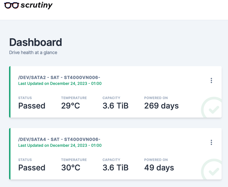Image resolution: width=228 pixels, height=187 pixels.
Task: Click the 269 days powered on value
Action: tap(161, 106)
